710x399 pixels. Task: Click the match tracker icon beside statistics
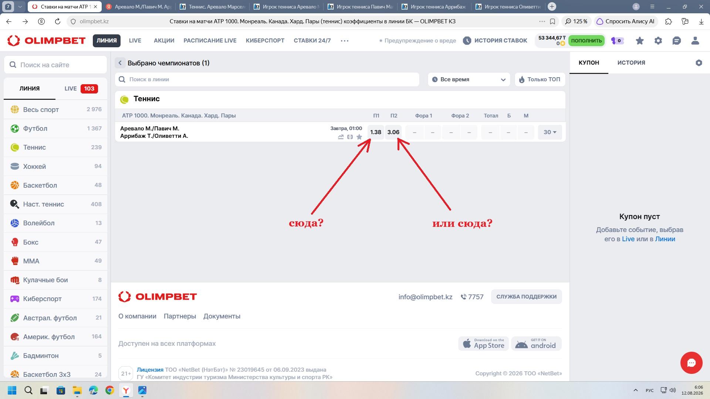[350, 137]
